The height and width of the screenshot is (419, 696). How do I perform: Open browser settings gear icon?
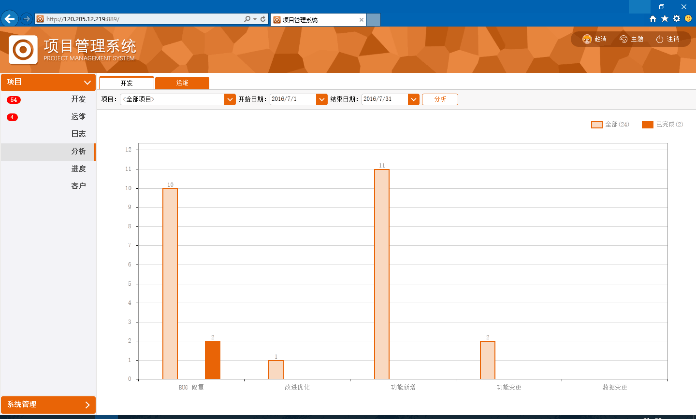click(x=677, y=19)
